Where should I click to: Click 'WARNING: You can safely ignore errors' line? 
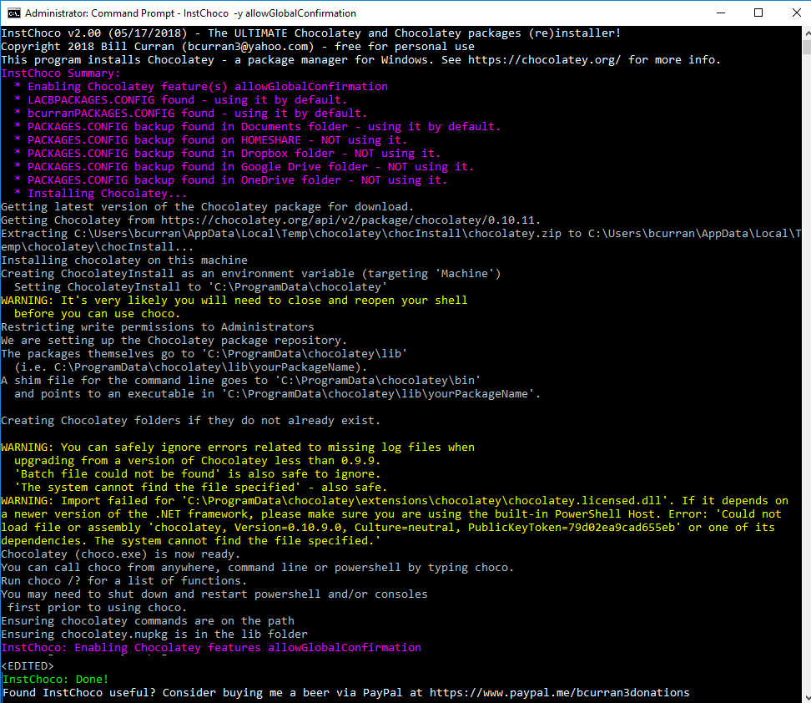(238, 448)
